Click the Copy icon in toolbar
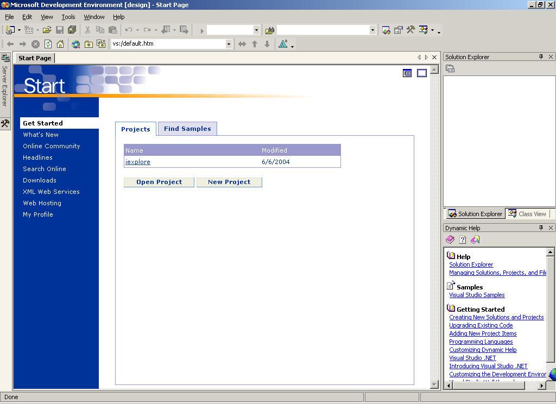 pos(100,30)
